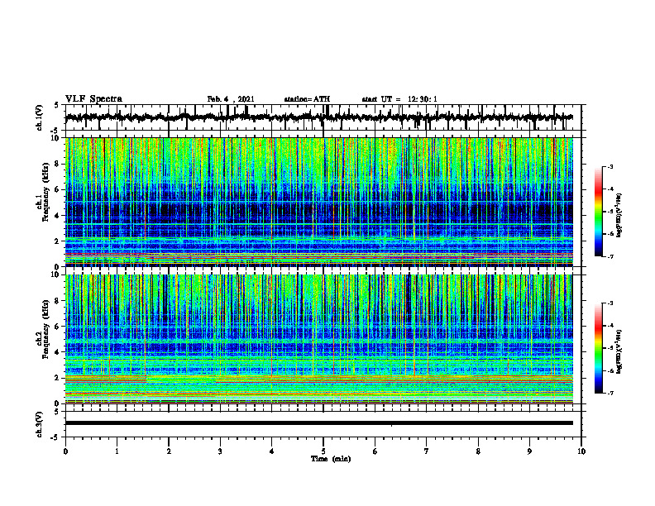Click the ch.1 voltage waveform trace panel

pos(323,117)
